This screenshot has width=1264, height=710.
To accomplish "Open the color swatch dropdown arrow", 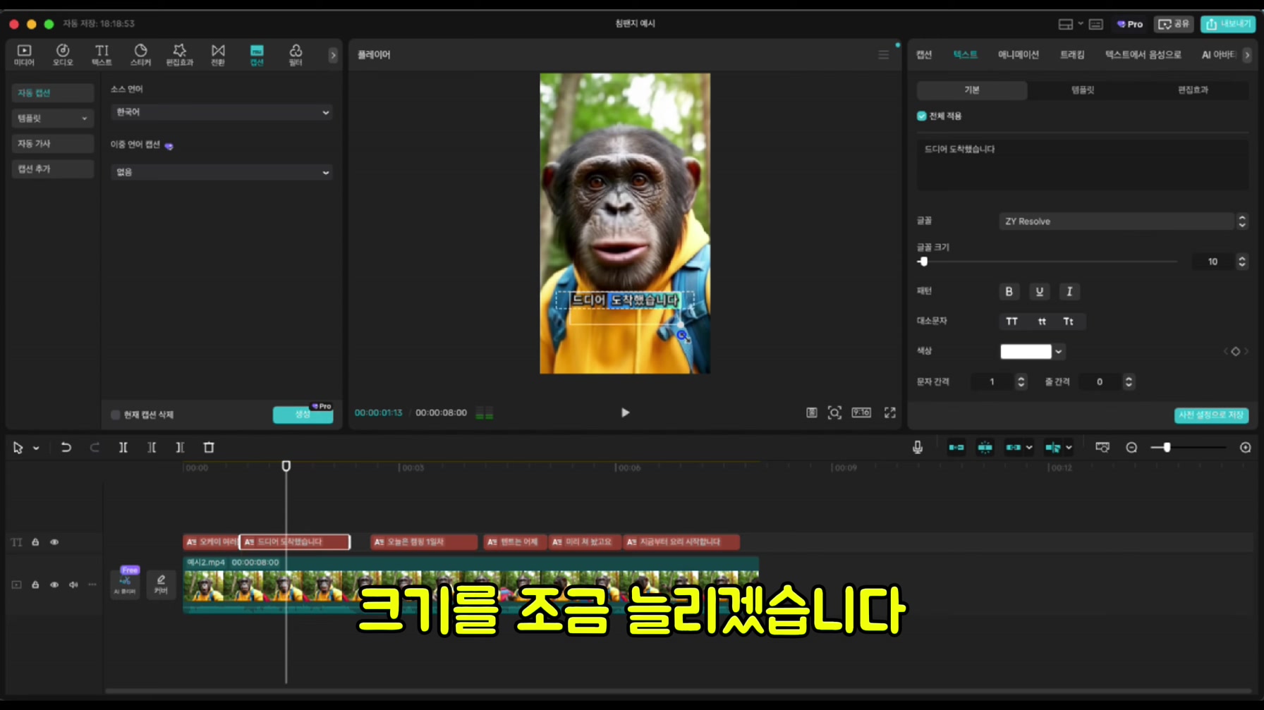I will (1058, 351).
